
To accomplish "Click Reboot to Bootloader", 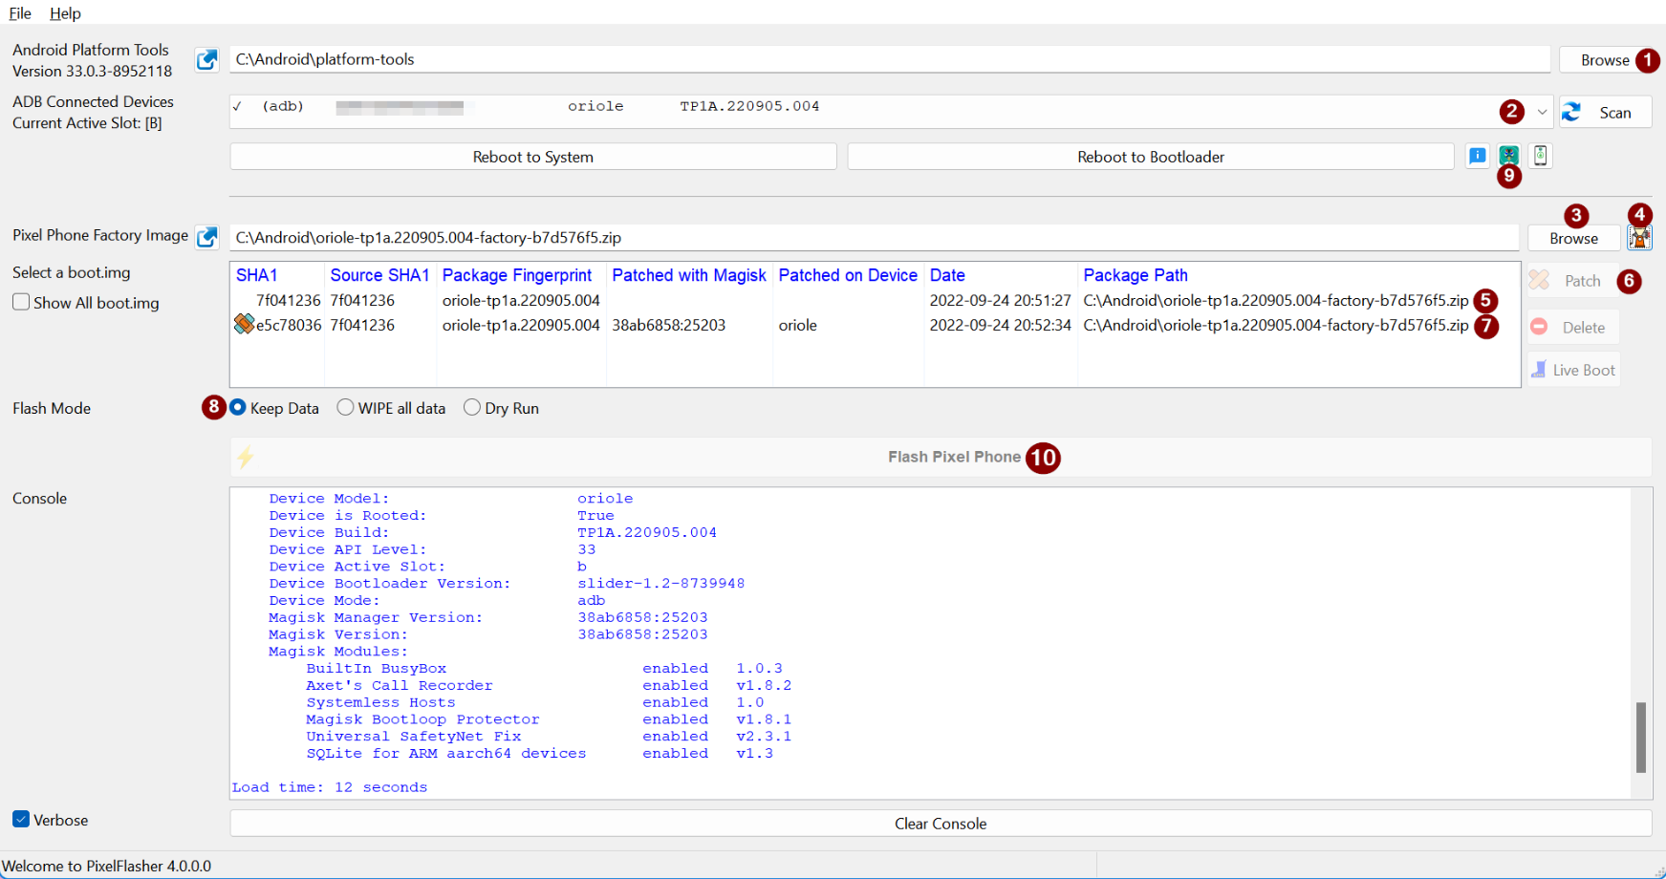I will [x=1151, y=157].
